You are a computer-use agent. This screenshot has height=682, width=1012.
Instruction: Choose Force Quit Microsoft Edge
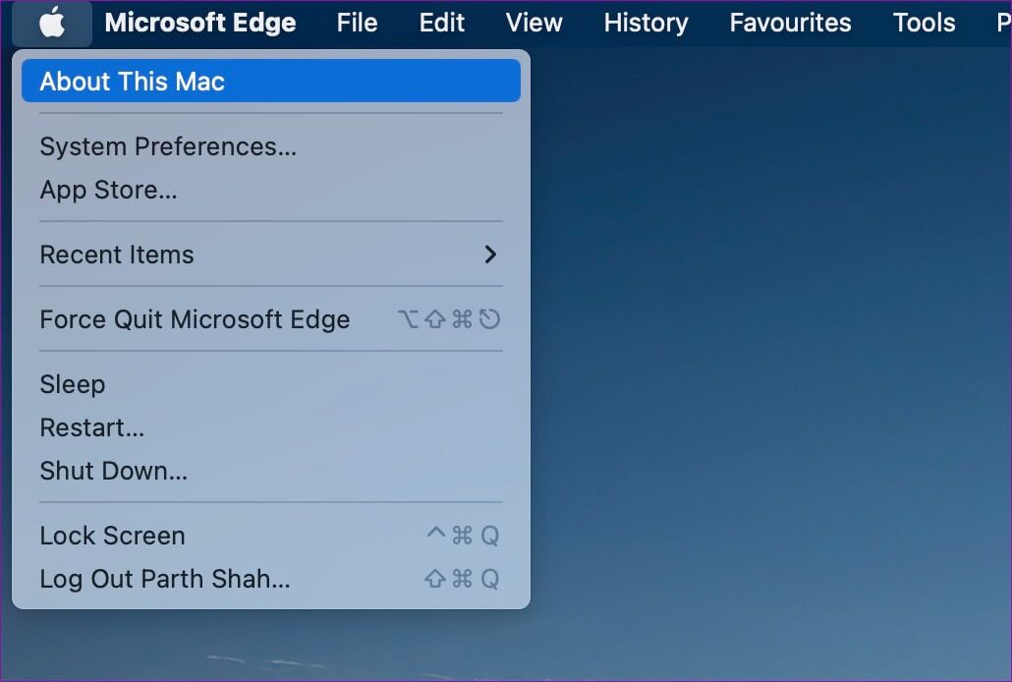coord(271,319)
